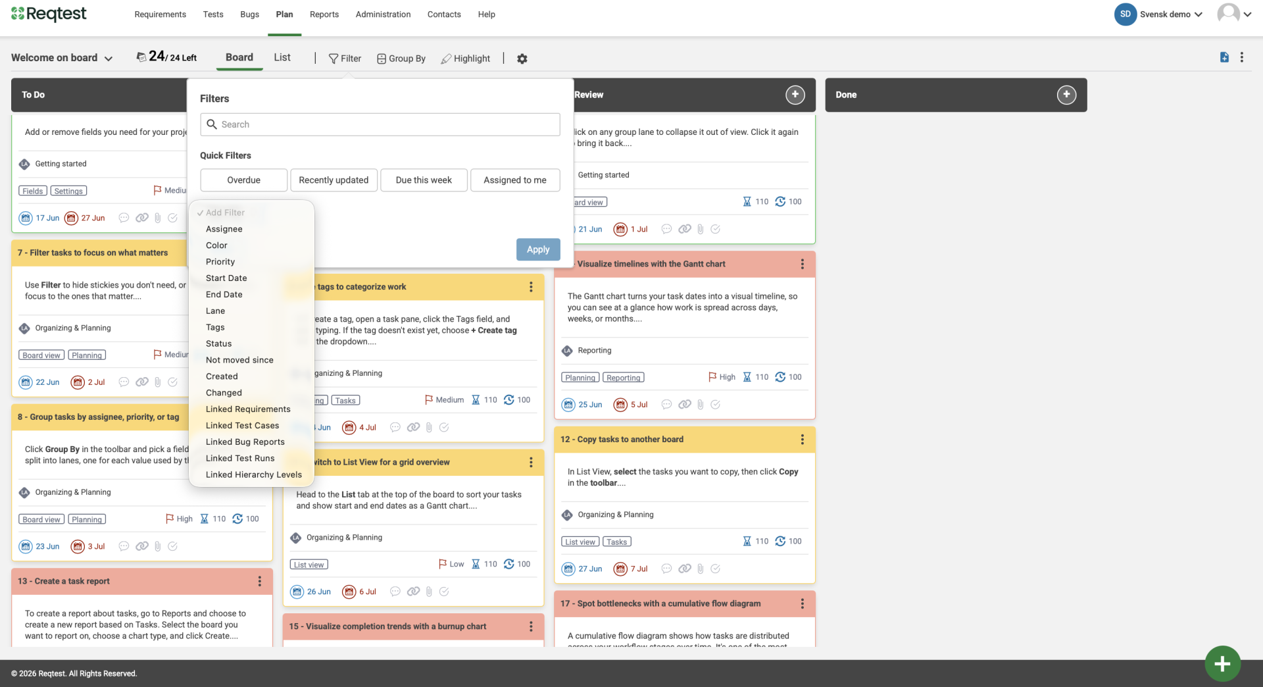The height and width of the screenshot is (687, 1263).
Task: Open the Requirements menu
Action: (x=160, y=14)
